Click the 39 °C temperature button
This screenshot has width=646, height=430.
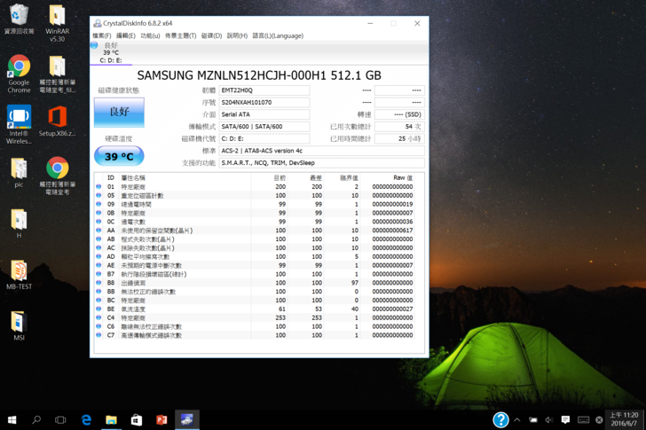click(119, 156)
